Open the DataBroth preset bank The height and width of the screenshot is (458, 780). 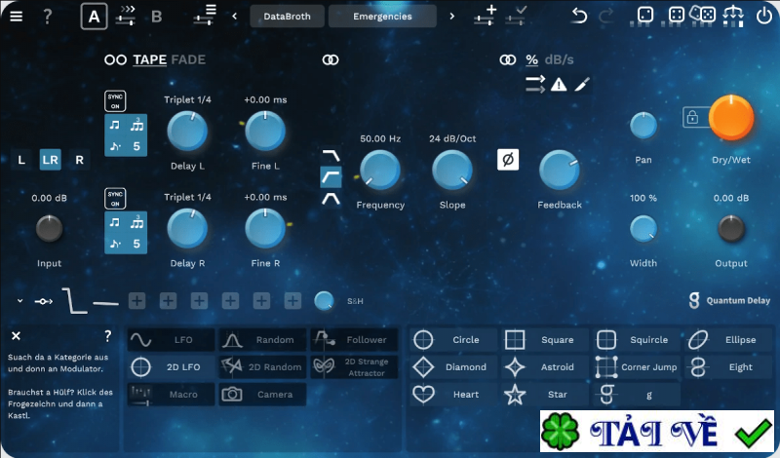point(287,16)
